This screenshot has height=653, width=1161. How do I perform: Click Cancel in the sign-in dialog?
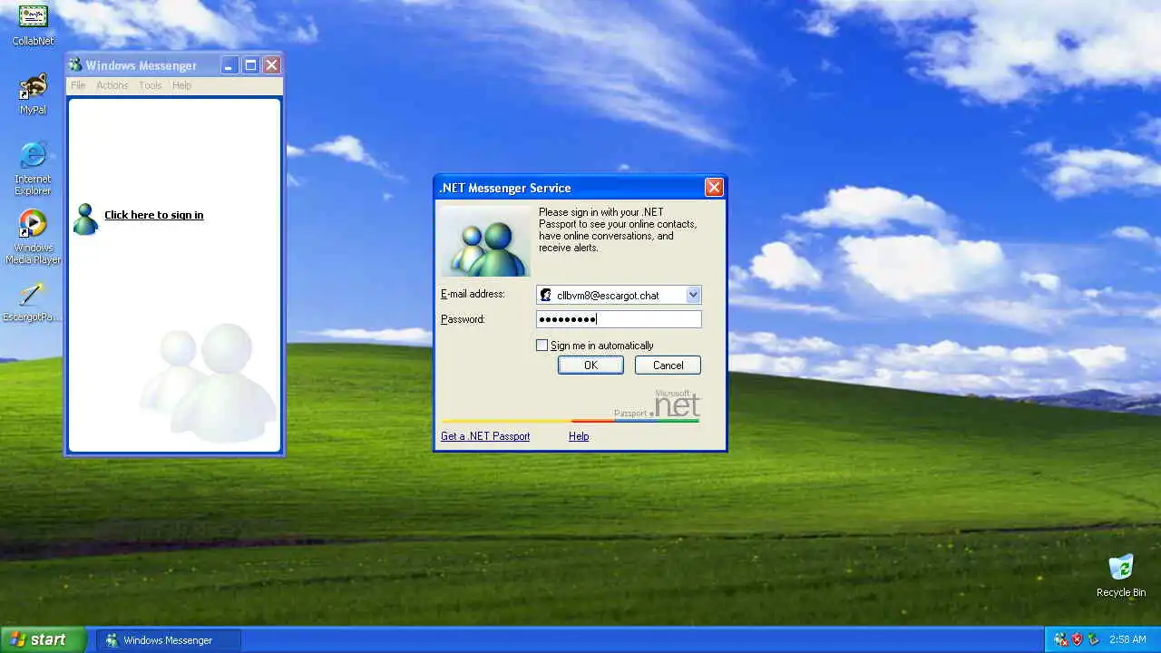pyautogui.click(x=668, y=365)
